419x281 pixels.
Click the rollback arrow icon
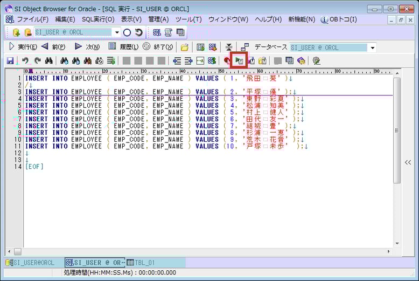[139, 32]
